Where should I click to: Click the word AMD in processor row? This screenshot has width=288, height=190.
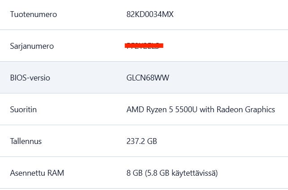coord(135,110)
